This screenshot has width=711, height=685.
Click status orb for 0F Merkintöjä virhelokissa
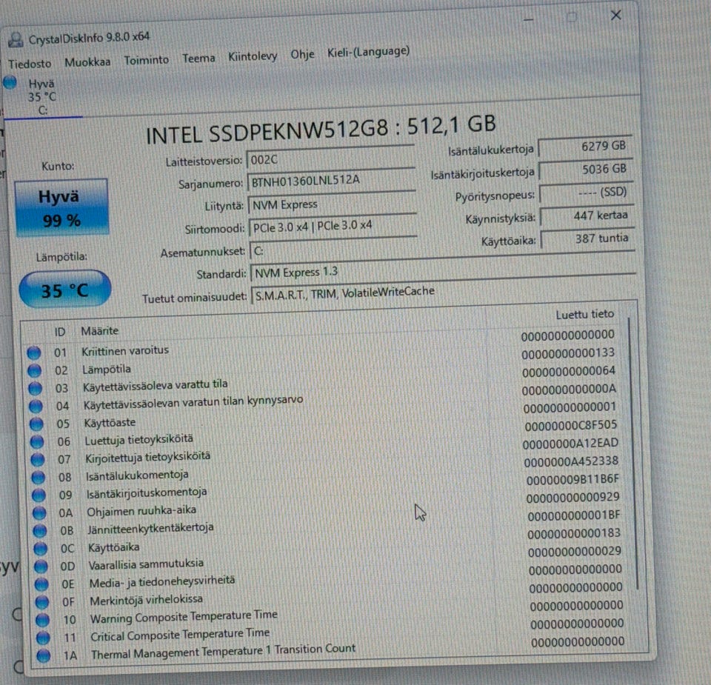click(x=42, y=601)
